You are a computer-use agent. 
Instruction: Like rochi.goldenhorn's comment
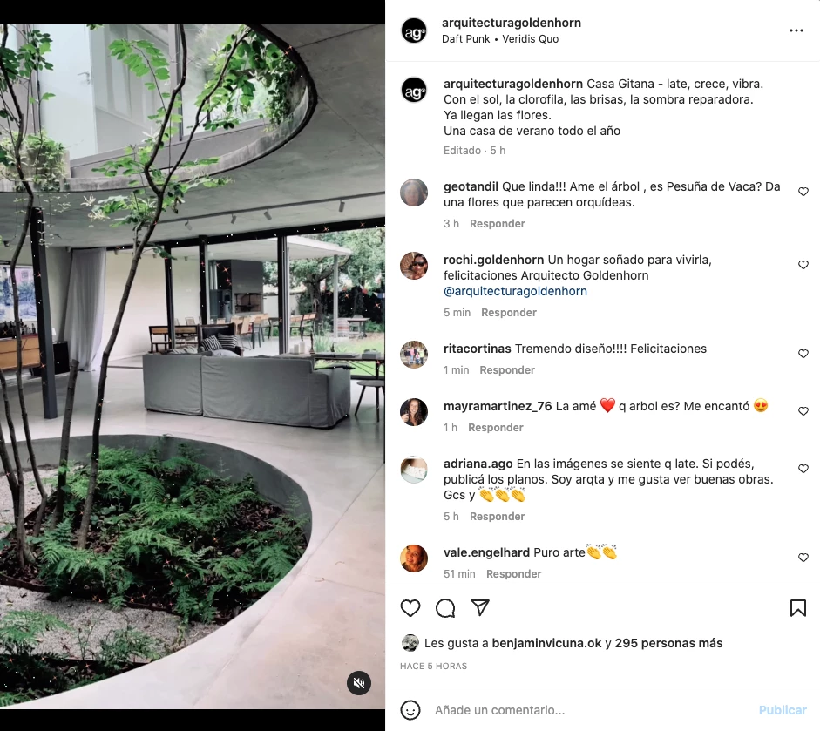[x=803, y=265]
